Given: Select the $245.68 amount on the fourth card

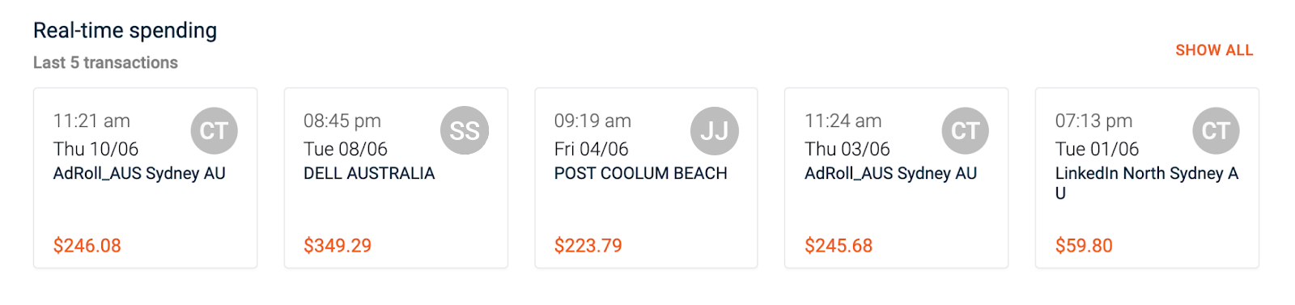Looking at the screenshot, I should [x=839, y=245].
